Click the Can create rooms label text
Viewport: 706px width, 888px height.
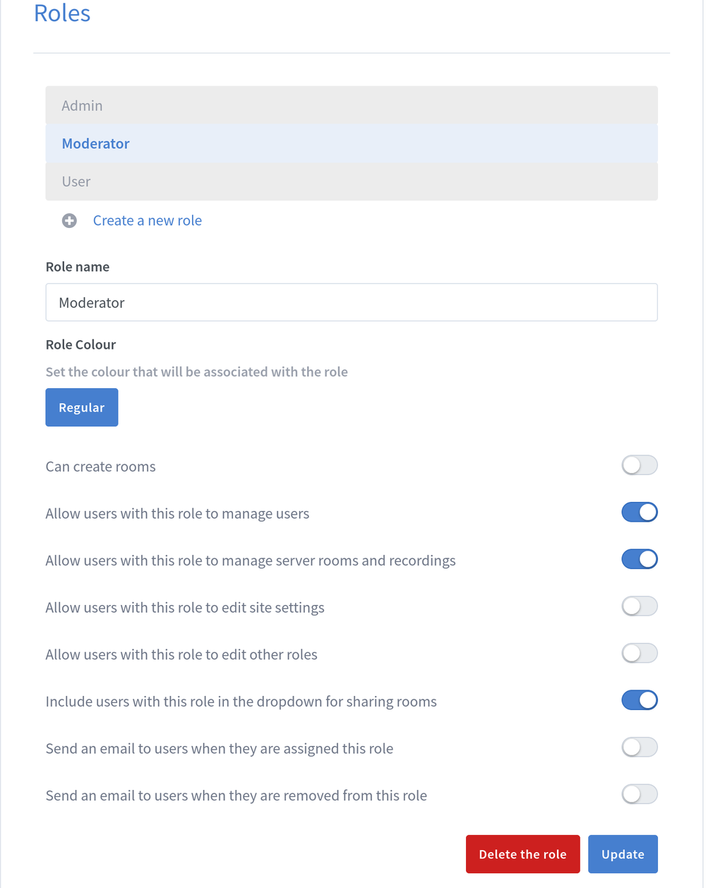tap(100, 467)
